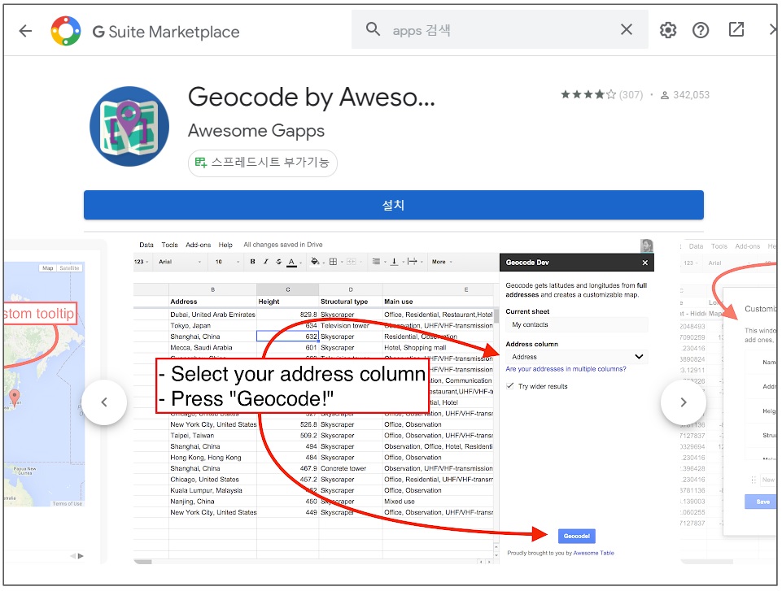Click the spreadsheet add-on category chip

click(262, 163)
